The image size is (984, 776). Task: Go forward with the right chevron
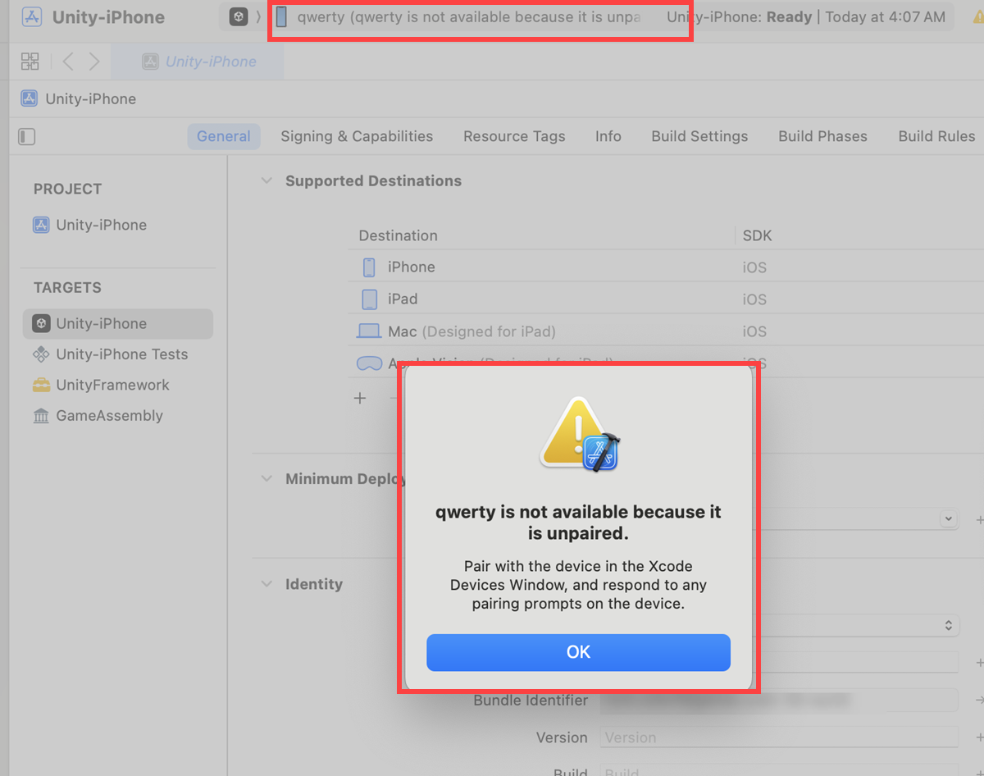click(x=94, y=61)
